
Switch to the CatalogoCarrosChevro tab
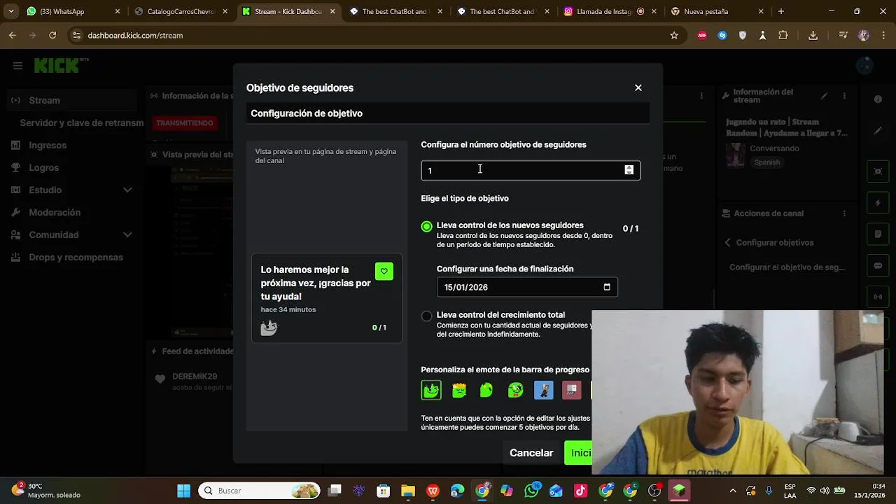coord(181,11)
